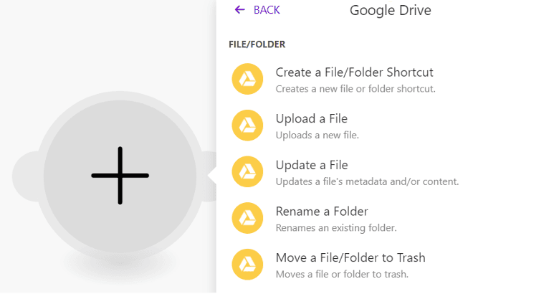Image resolution: width=559 pixels, height=294 pixels.
Task: Select the Create a File/Folder Shortcut action
Action: coord(354,72)
